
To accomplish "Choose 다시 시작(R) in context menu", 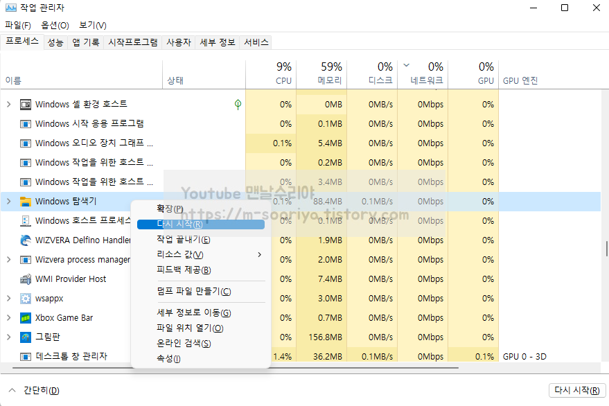I will point(201,224).
